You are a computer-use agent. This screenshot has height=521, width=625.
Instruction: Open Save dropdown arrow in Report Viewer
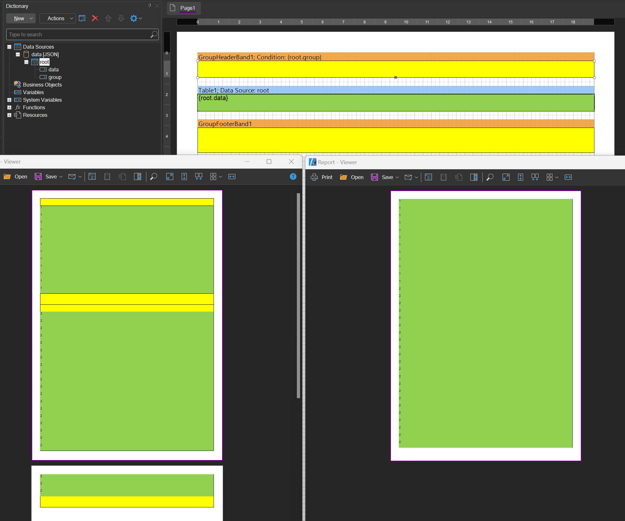point(397,177)
